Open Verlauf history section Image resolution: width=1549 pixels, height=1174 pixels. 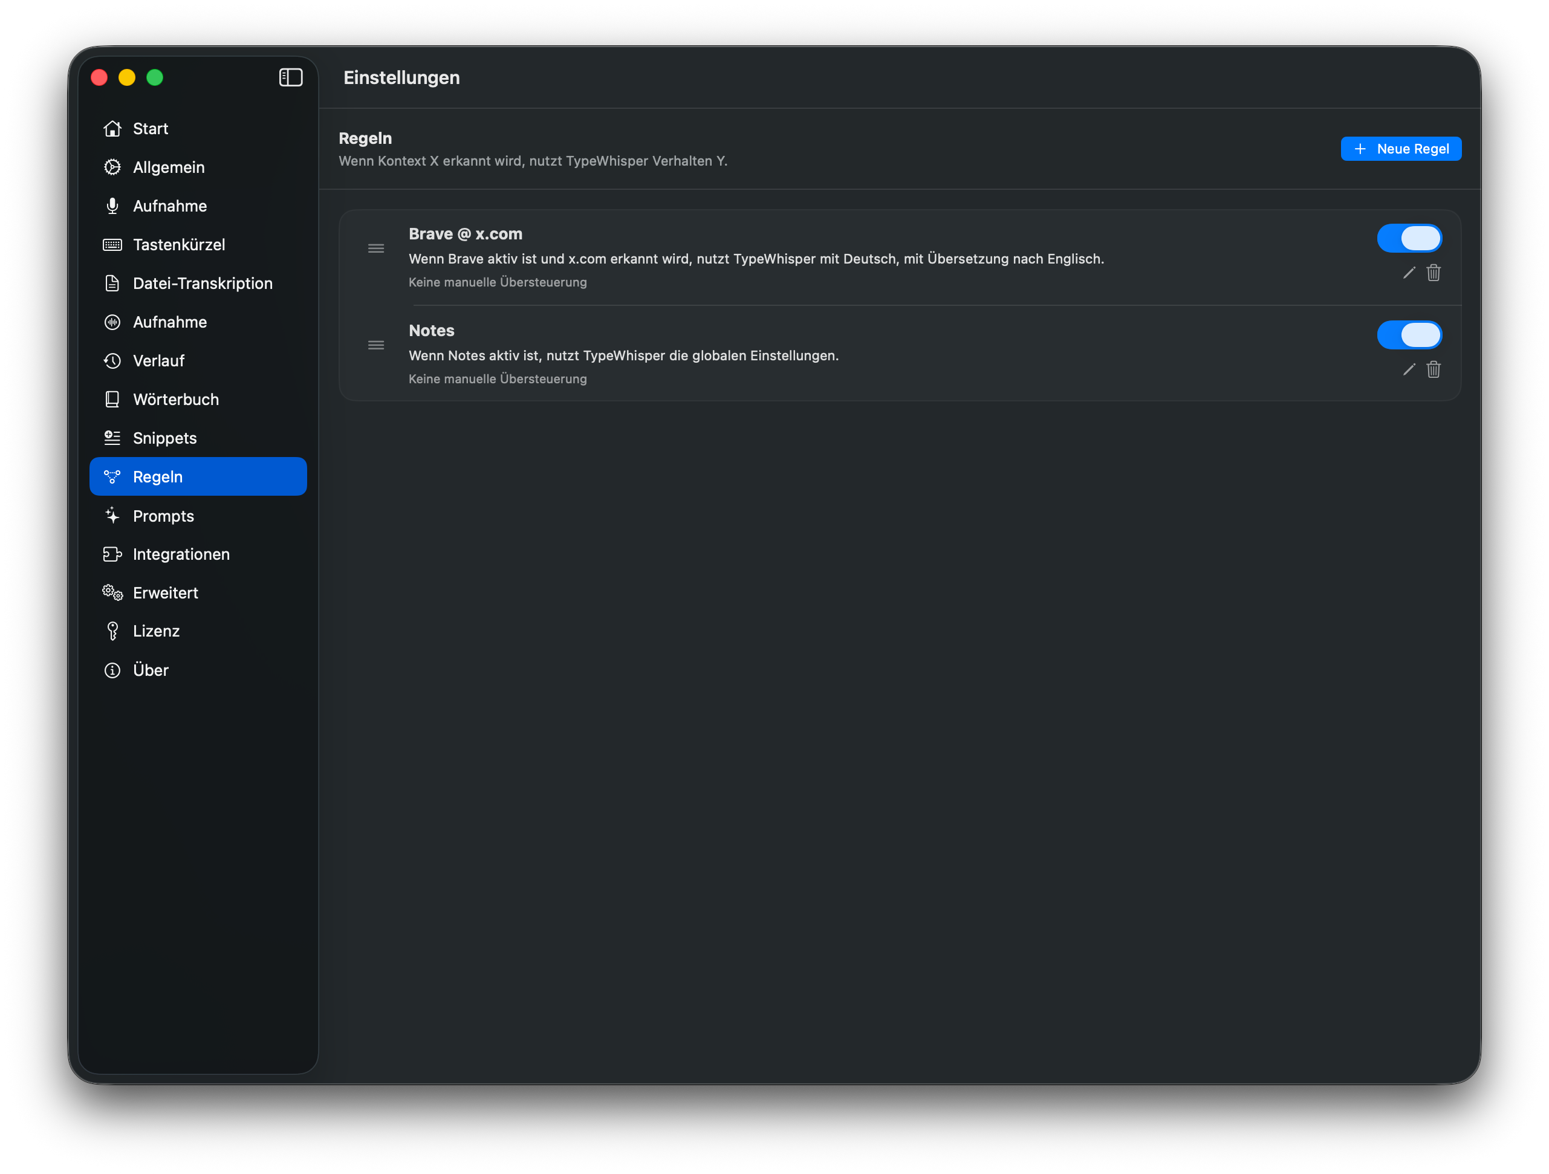tap(198, 360)
